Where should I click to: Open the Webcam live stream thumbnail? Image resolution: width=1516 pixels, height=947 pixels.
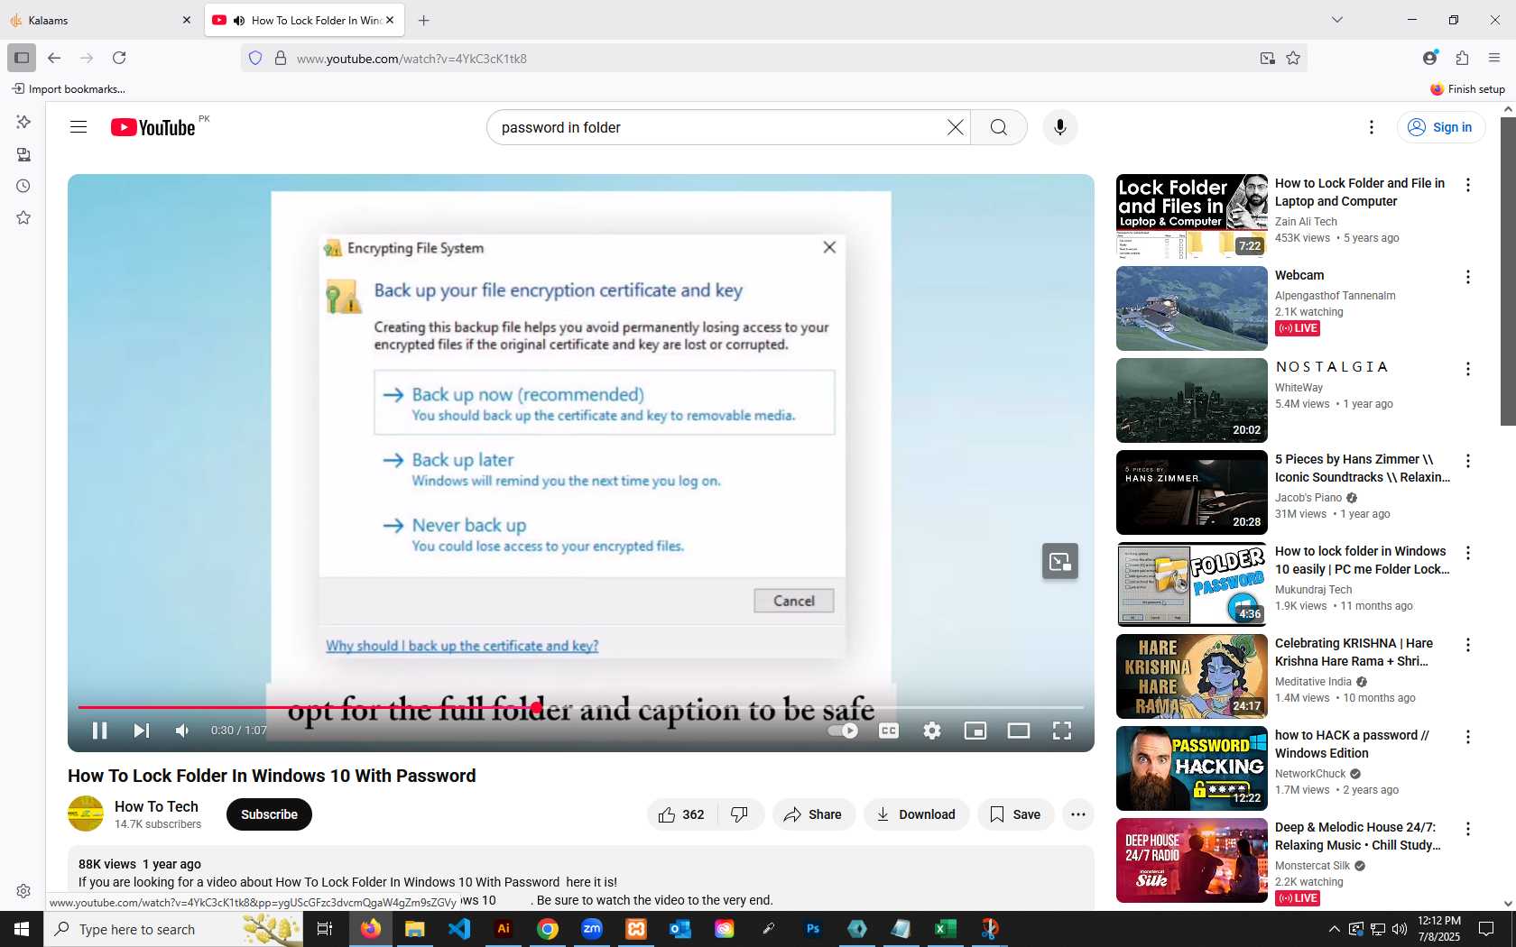point(1192,308)
